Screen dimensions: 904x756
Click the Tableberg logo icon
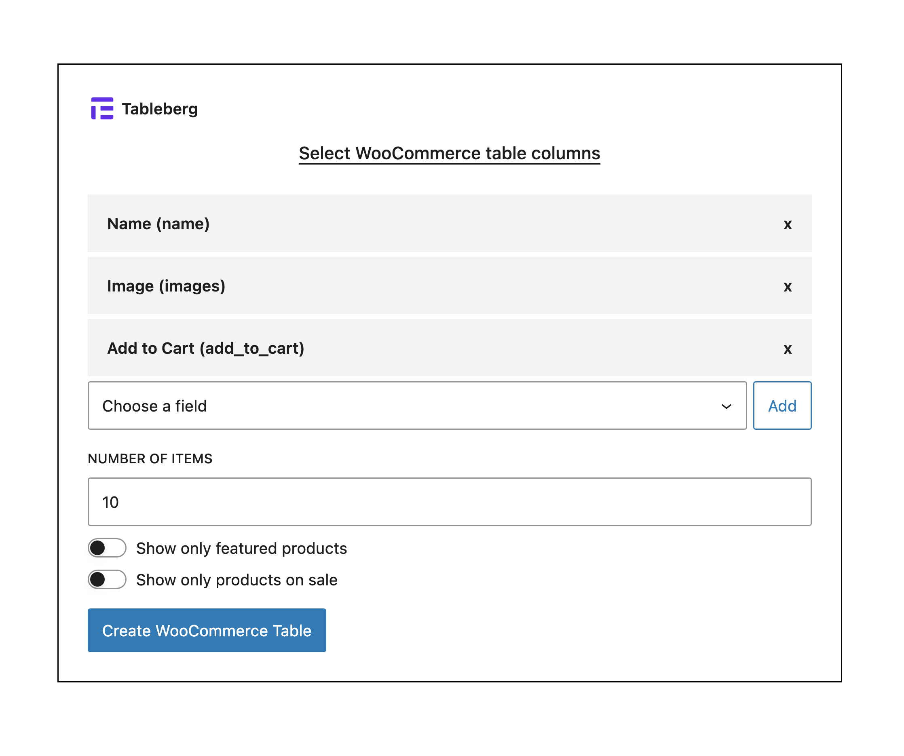click(102, 108)
